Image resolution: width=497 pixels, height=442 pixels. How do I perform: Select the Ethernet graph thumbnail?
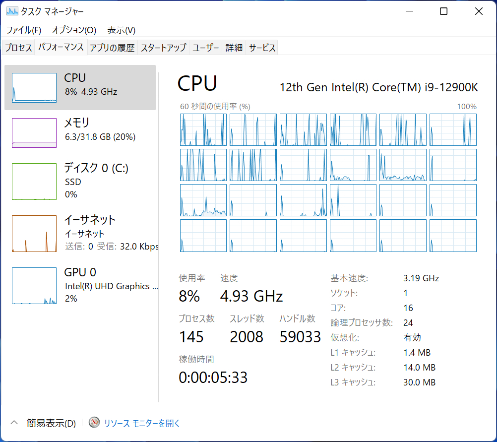[34, 233]
